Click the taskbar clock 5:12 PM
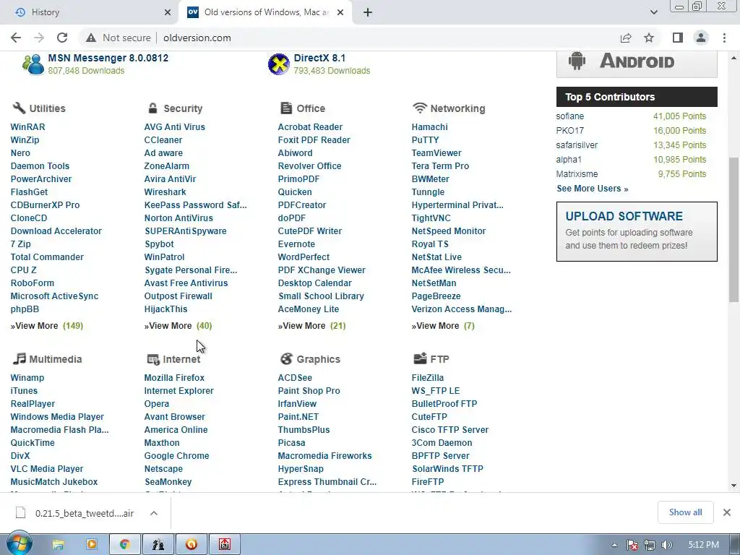This screenshot has height=555, width=740. point(703,545)
